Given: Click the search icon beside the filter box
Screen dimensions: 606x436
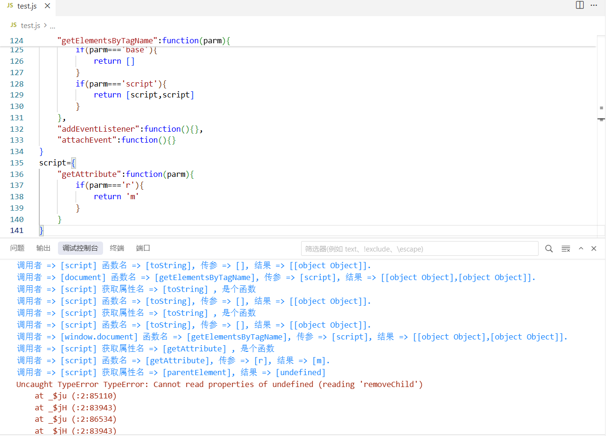Looking at the screenshot, I should click(549, 249).
